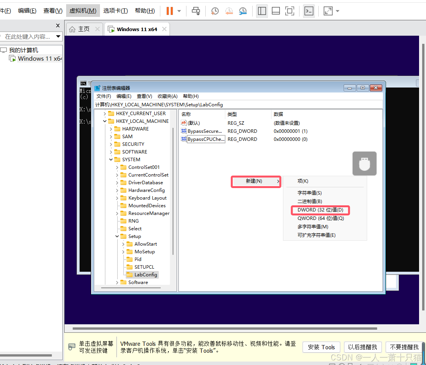Close the 主页 tab
This screenshot has height=365, width=426.
(98, 29)
